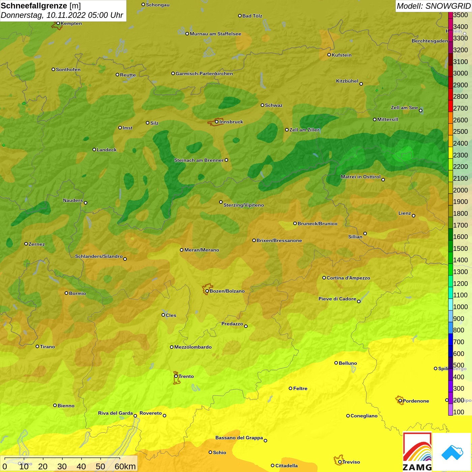
Task: Click the Riva del Garda label
Action: click(115, 413)
